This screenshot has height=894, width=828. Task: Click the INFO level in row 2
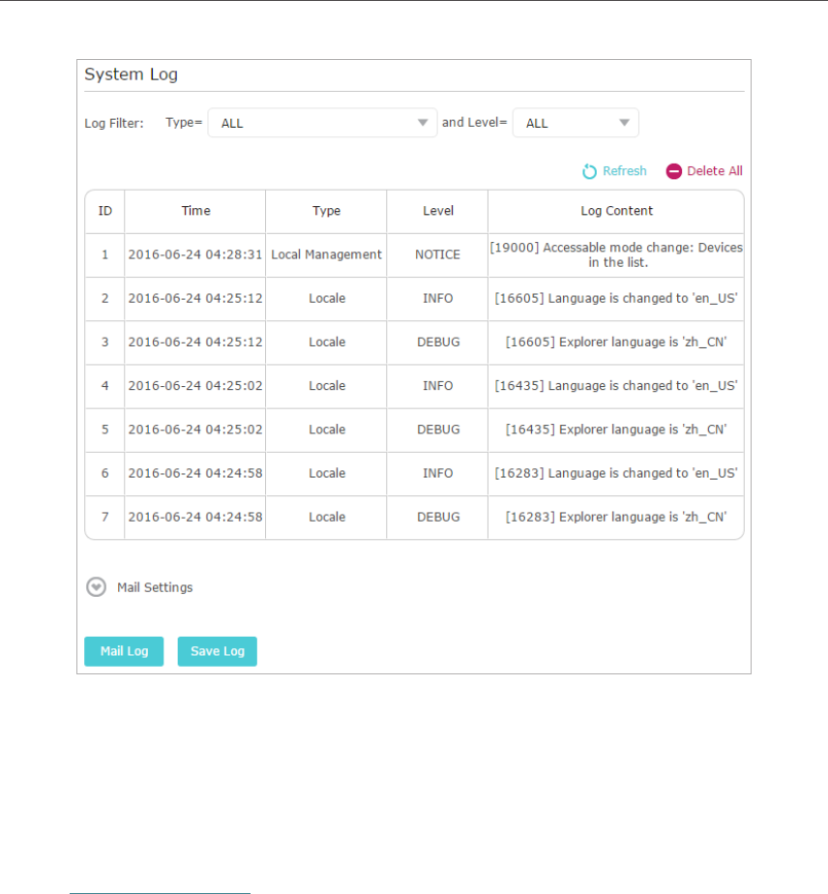(x=437, y=298)
